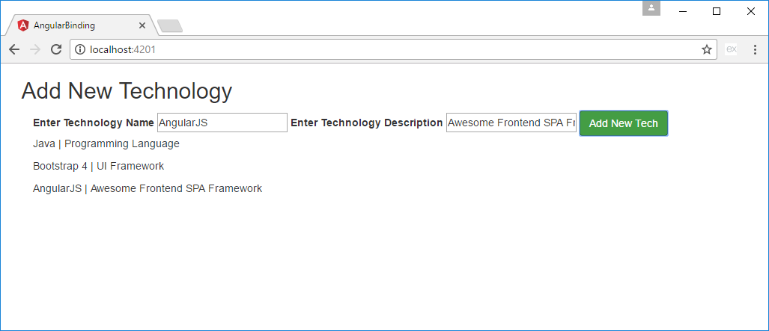Click the browser back arrow
The height and width of the screenshot is (331, 769).
click(x=14, y=49)
